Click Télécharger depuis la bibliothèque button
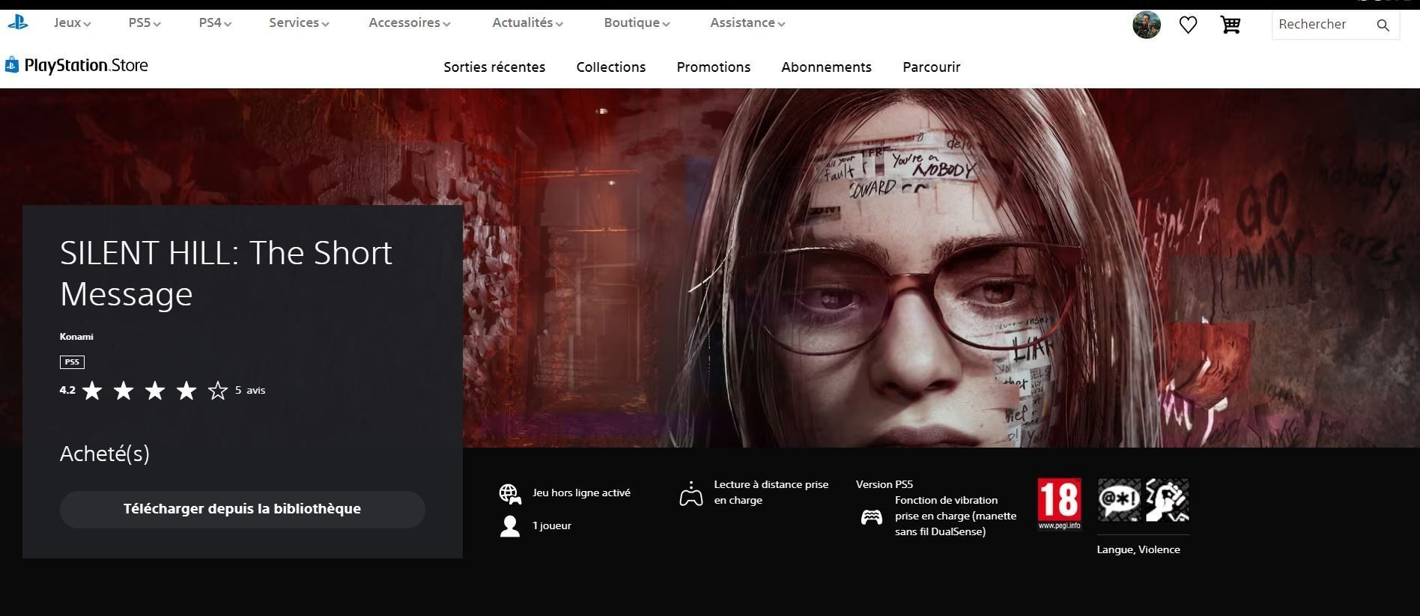The height and width of the screenshot is (616, 1420). coord(242,509)
